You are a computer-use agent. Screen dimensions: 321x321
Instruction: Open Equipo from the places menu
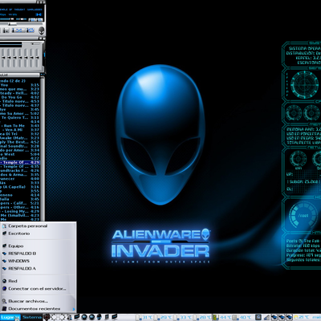pos(39,246)
